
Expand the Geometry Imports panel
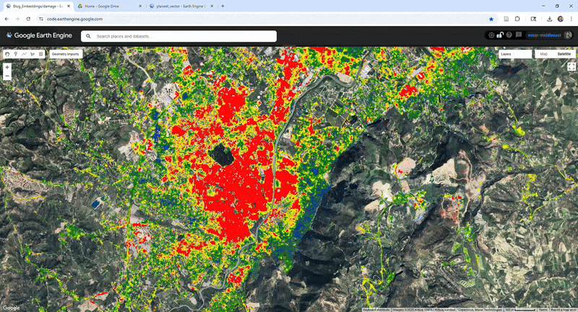66,54
